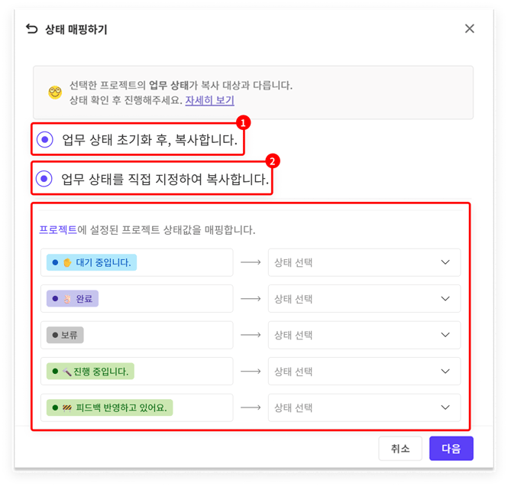
Task: Click the gray 보류 status tag
Action: tap(66, 335)
